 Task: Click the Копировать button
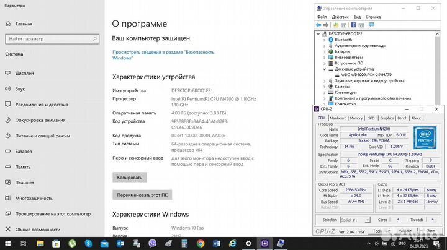pyautogui.click(x=129, y=177)
